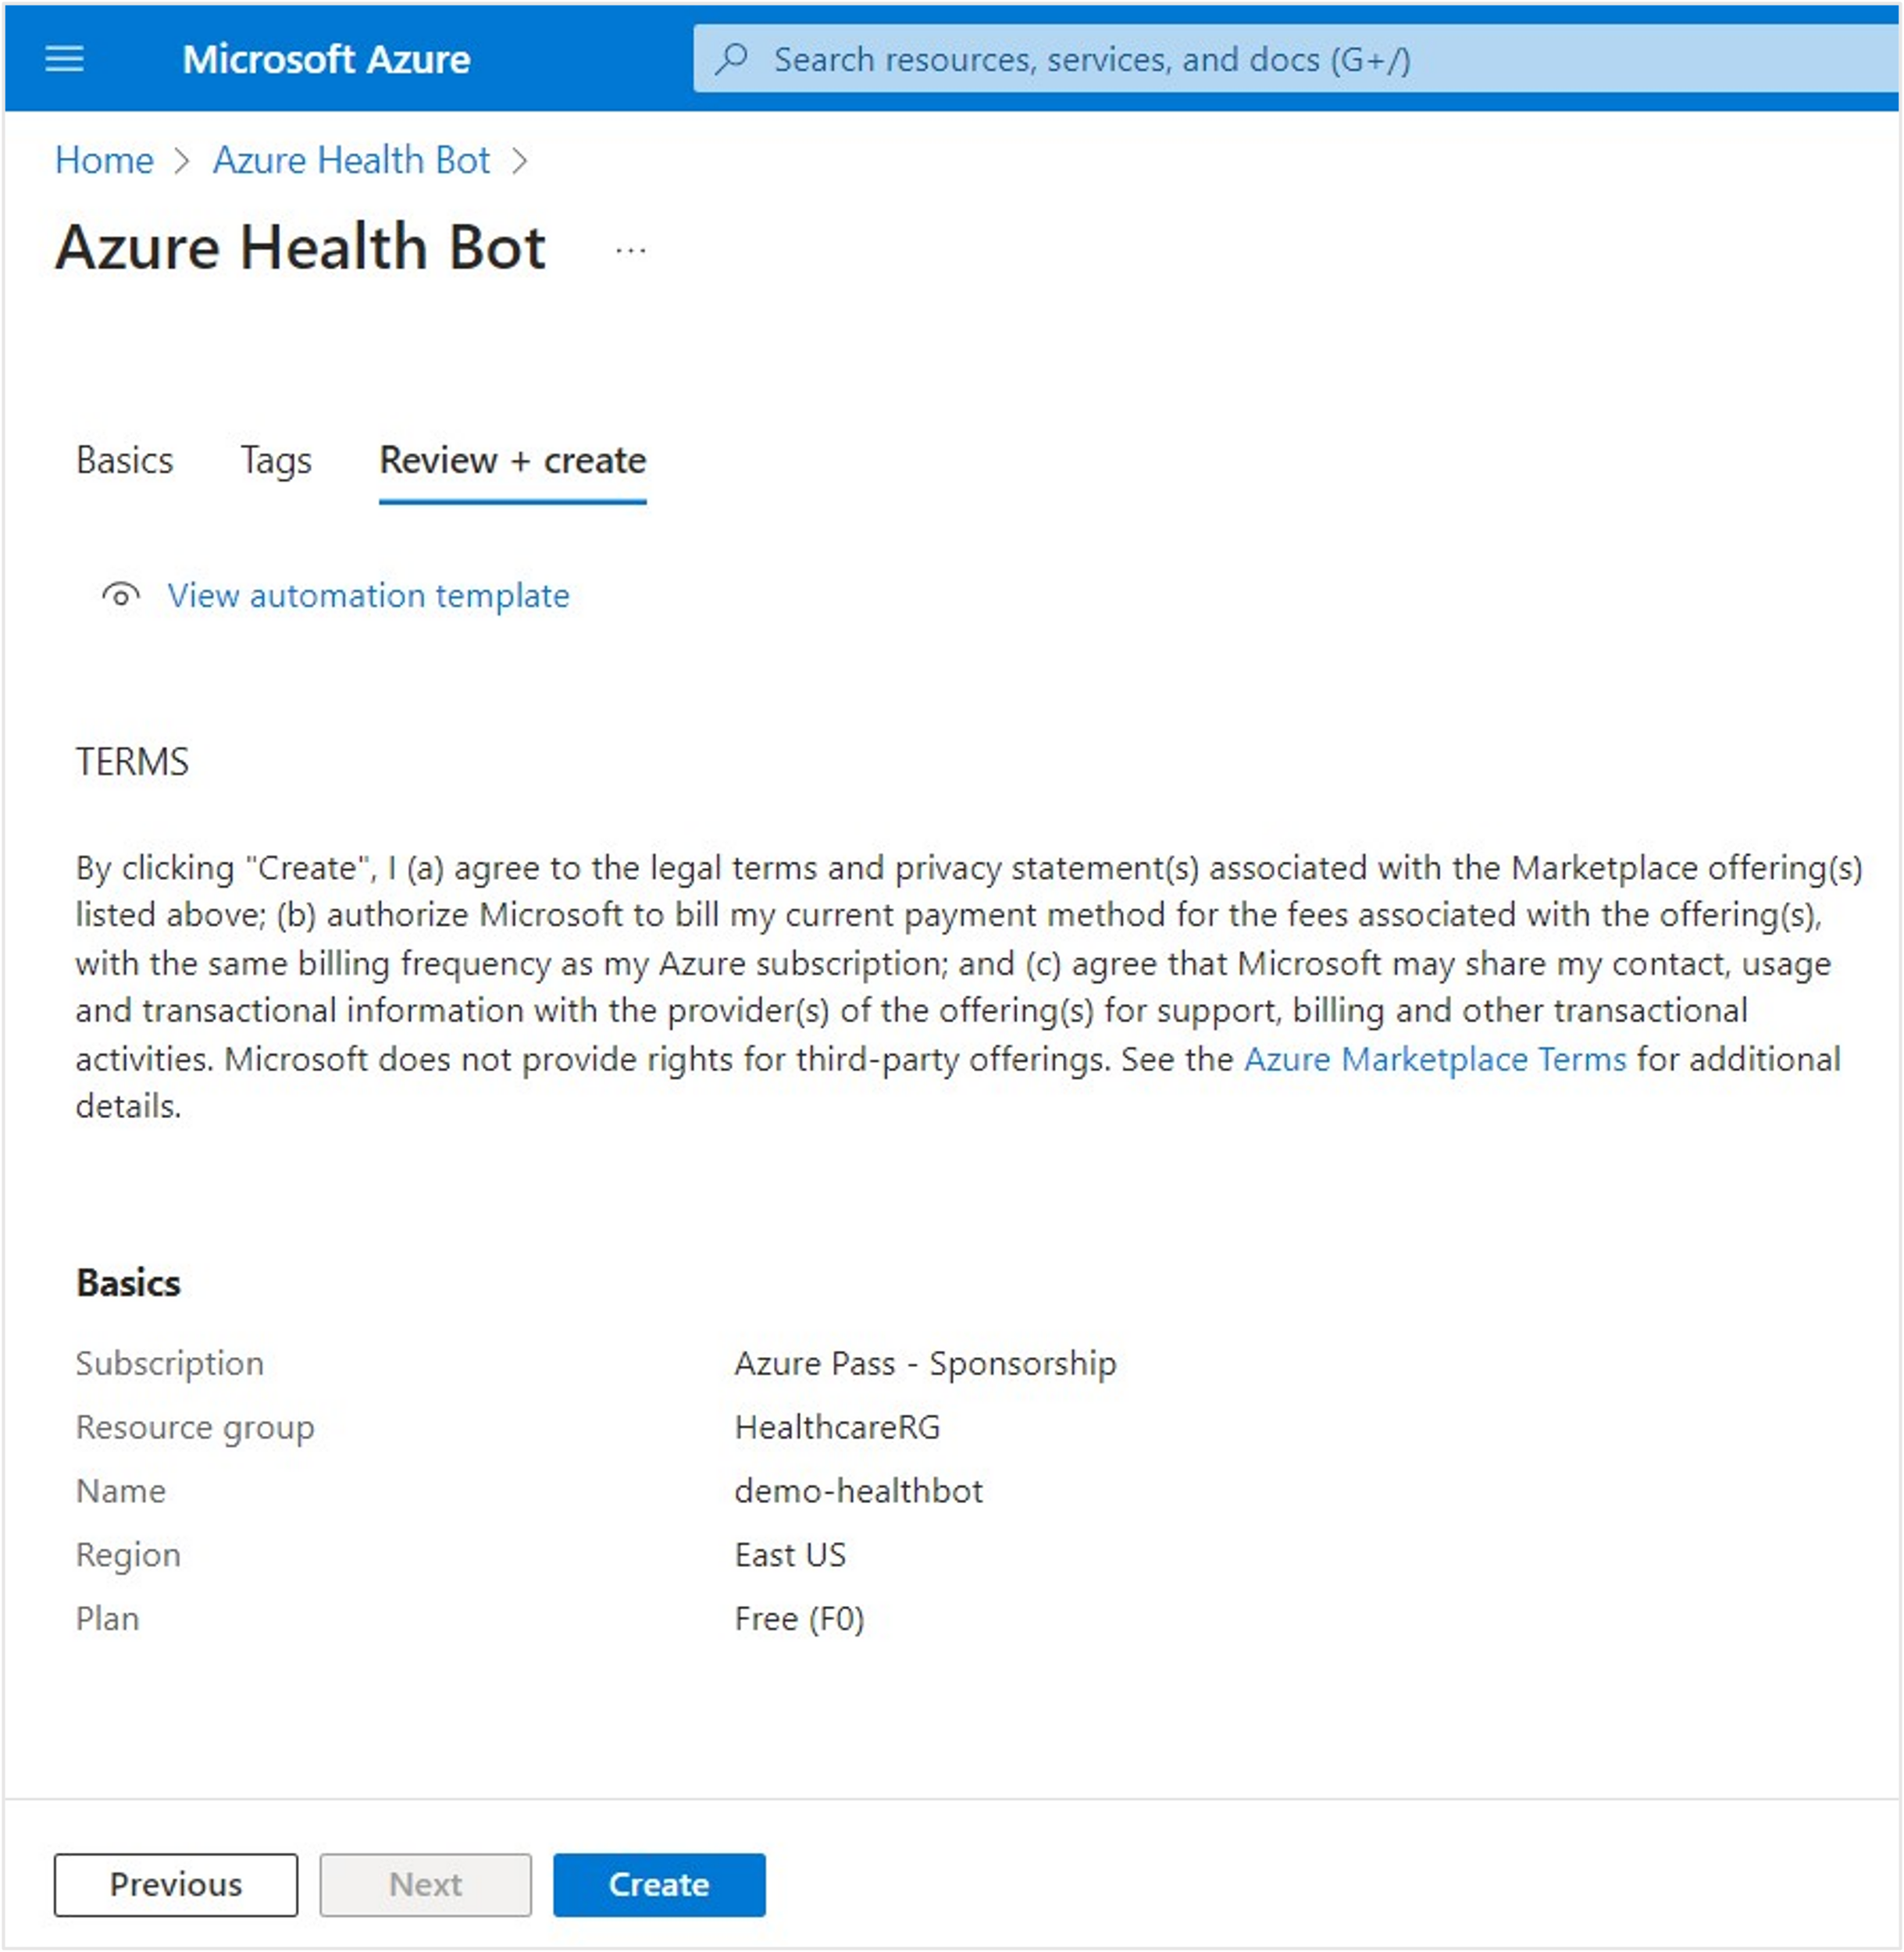Click the Resource group label
Image resolution: width=1904 pixels, height=1952 pixels.
195,1428
